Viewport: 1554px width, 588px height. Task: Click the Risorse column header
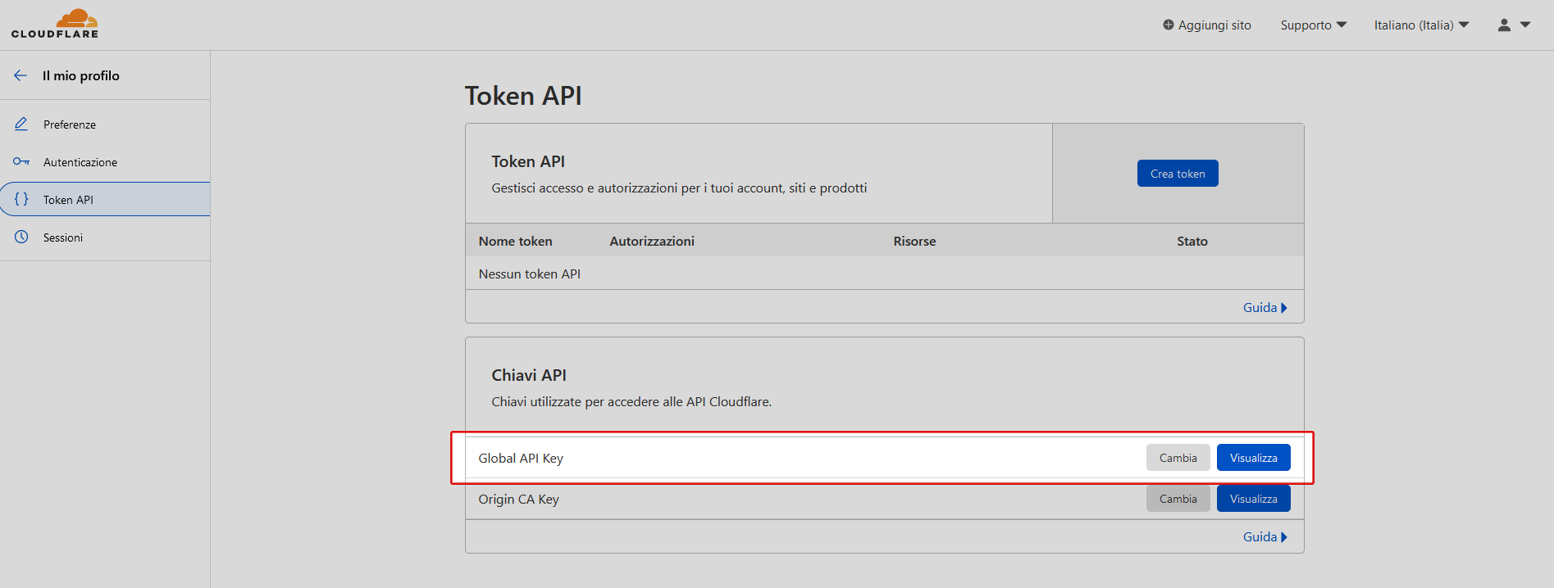click(914, 241)
